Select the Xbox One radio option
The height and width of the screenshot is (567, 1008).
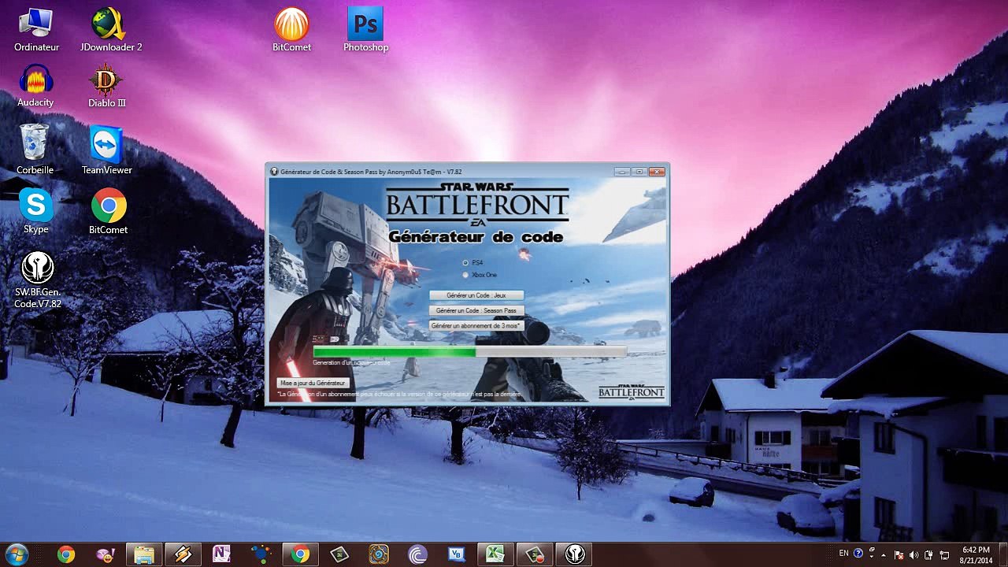(x=465, y=275)
